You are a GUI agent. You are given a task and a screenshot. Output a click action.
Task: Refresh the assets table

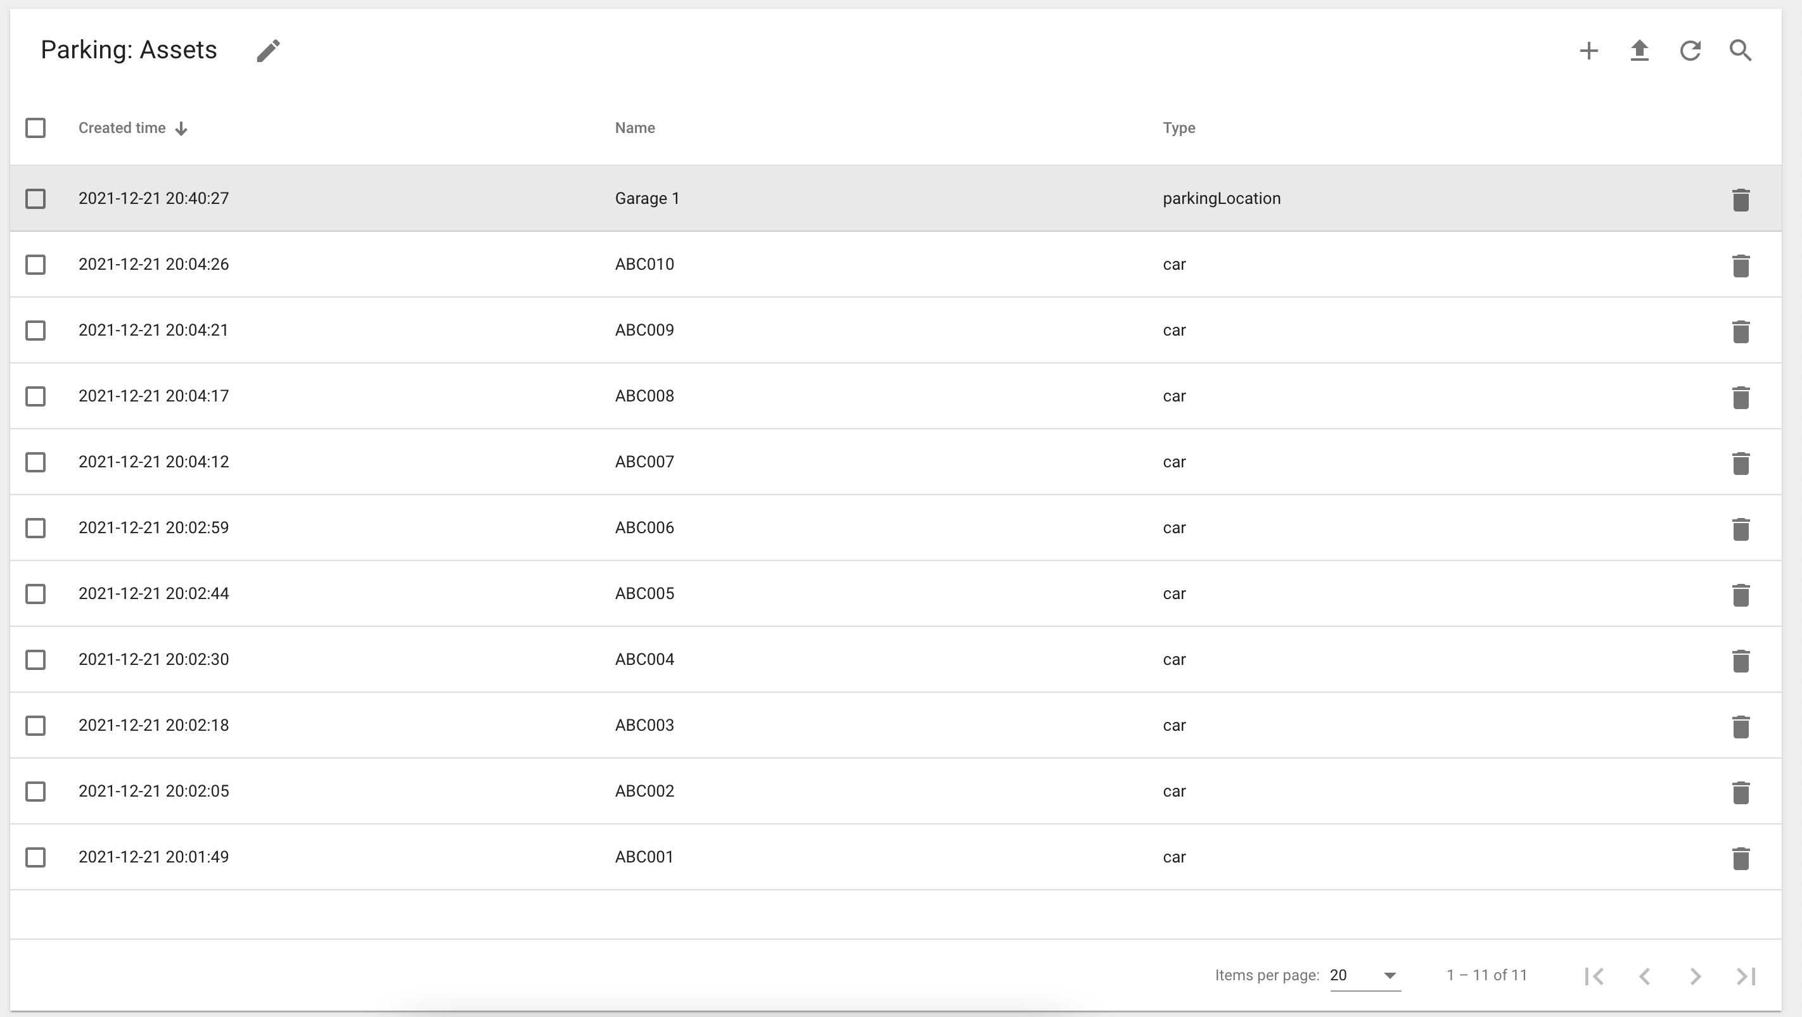click(x=1690, y=50)
